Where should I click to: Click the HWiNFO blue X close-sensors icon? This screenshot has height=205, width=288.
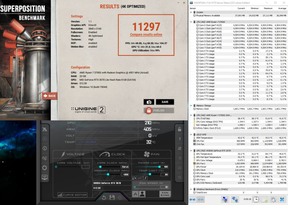(x=282, y=200)
